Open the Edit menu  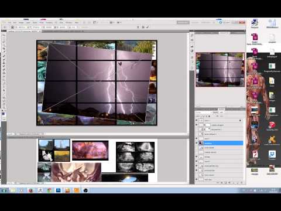tap(15, 23)
